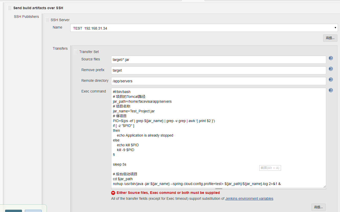Screen dimensions: 340x212
Task: Click the drag grip beside SSH Server
Action: point(47,20)
